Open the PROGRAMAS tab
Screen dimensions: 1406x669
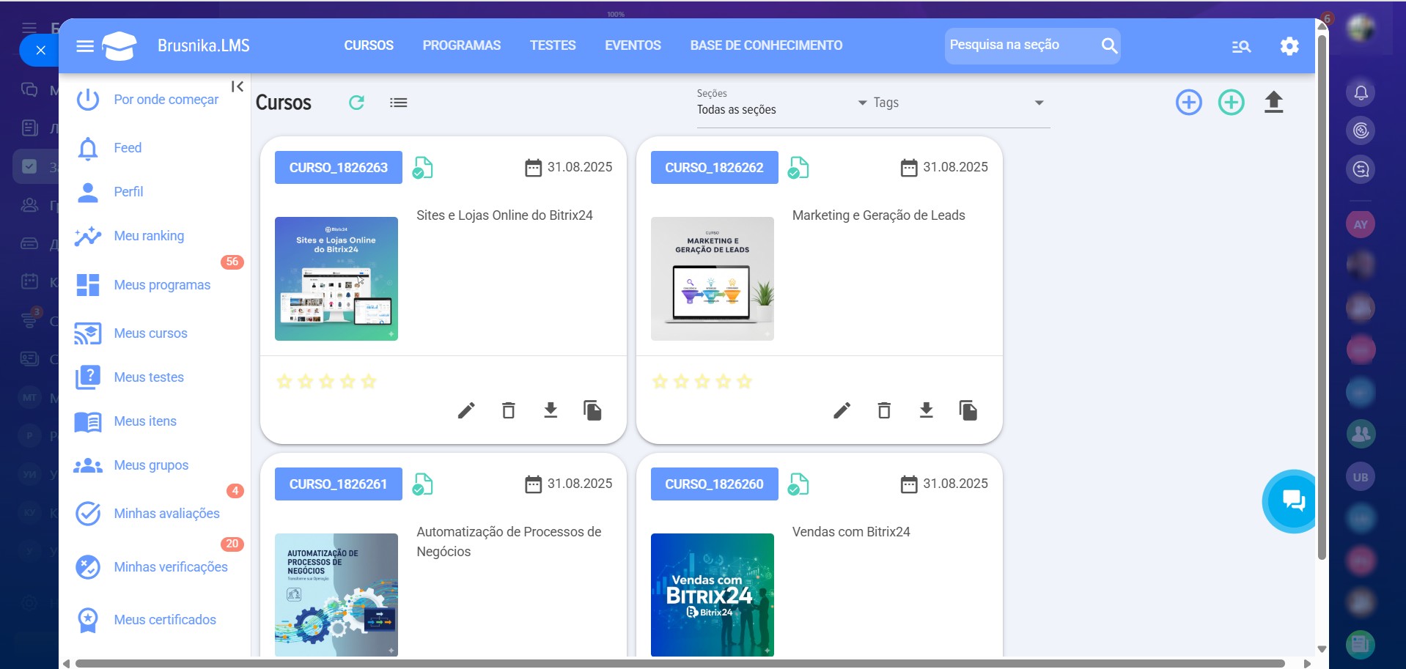pos(461,45)
